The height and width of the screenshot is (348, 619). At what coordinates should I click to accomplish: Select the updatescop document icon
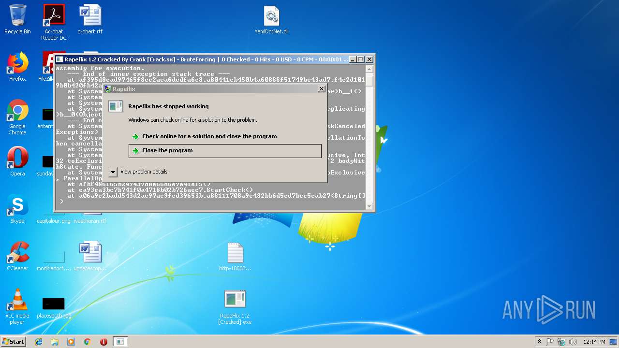[90, 256]
